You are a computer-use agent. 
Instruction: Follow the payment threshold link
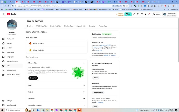105,45
